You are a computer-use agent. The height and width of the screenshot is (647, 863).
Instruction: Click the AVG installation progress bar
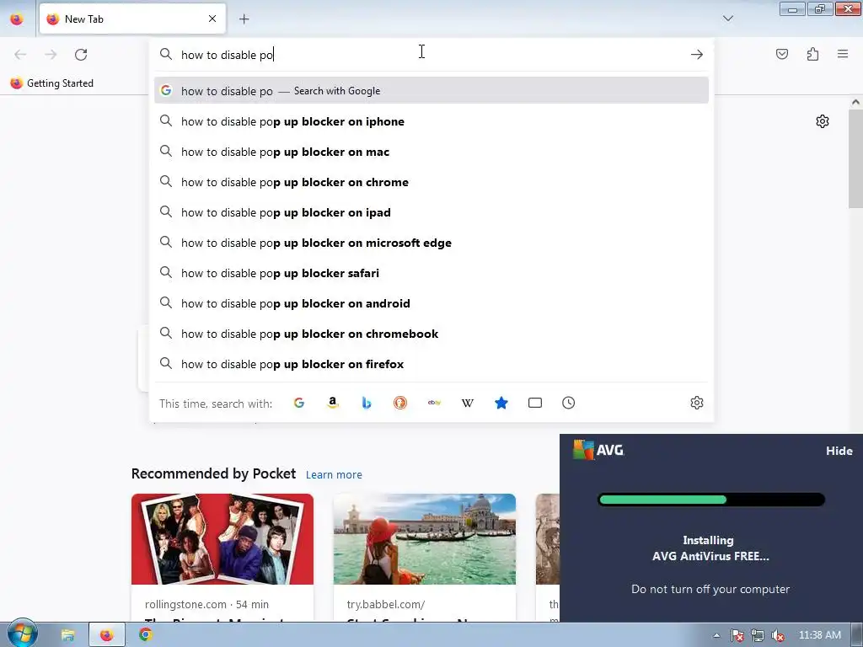(x=711, y=500)
